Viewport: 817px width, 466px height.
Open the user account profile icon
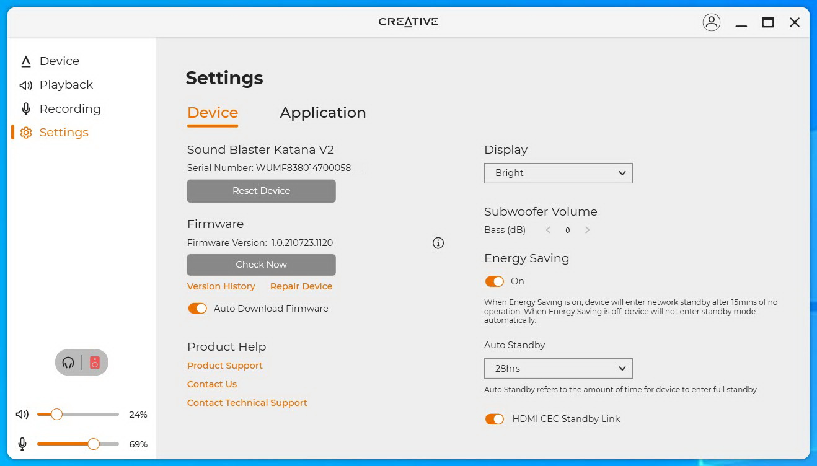pyautogui.click(x=712, y=22)
